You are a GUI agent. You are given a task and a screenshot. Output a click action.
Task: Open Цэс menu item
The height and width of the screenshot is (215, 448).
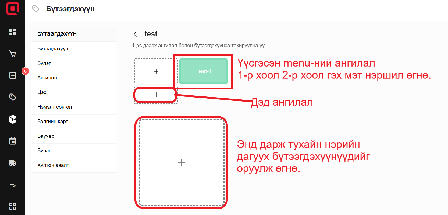[42, 92]
